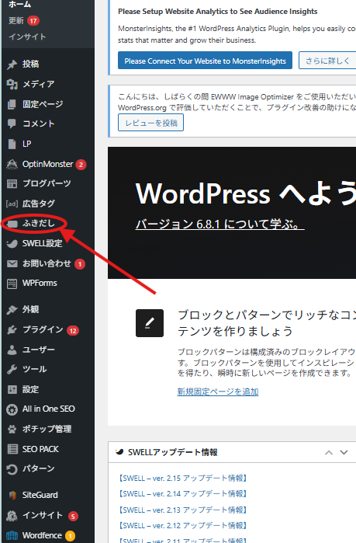This screenshot has height=543, width=356.
Task: Click the pencil edit icon in welcome panel
Action: point(150,323)
